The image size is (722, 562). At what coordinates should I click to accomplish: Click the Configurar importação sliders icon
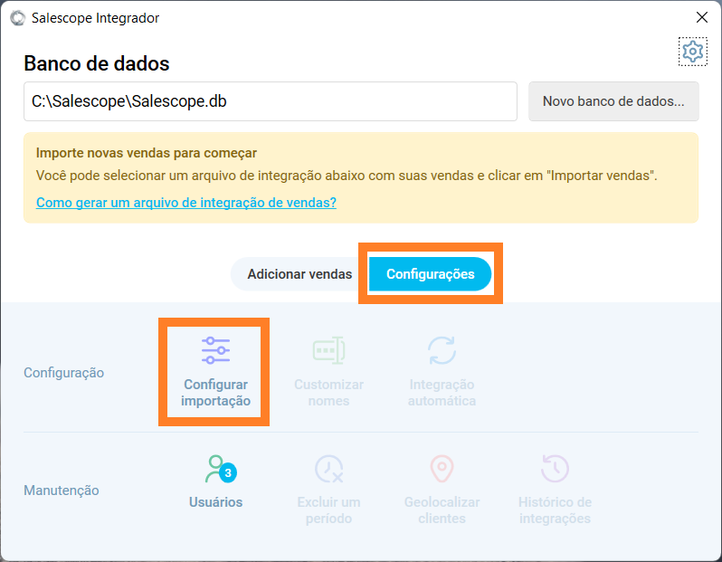coord(215,350)
